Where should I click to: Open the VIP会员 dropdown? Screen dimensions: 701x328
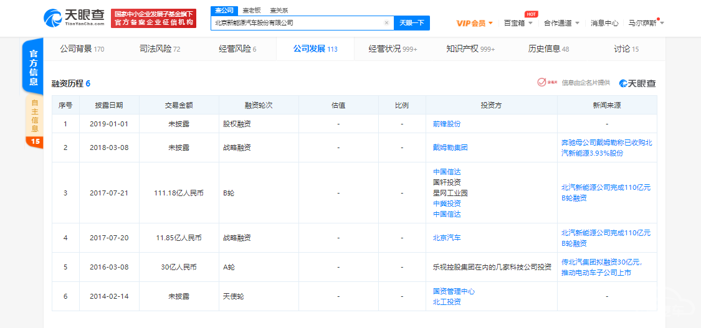pyautogui.click(x=474, y=23)
